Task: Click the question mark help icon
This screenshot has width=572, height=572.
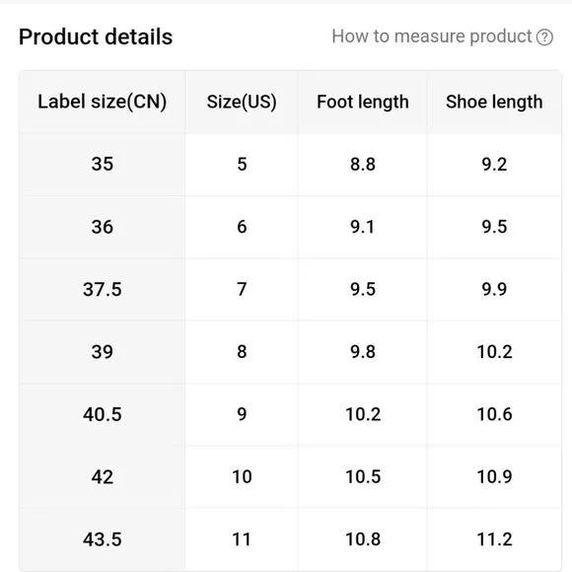Action: tap(544, 37)
